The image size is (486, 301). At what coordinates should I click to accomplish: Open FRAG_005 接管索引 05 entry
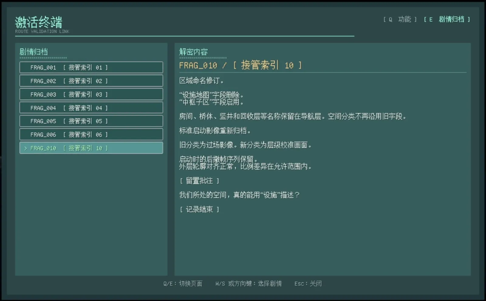(x=91, y=121)
